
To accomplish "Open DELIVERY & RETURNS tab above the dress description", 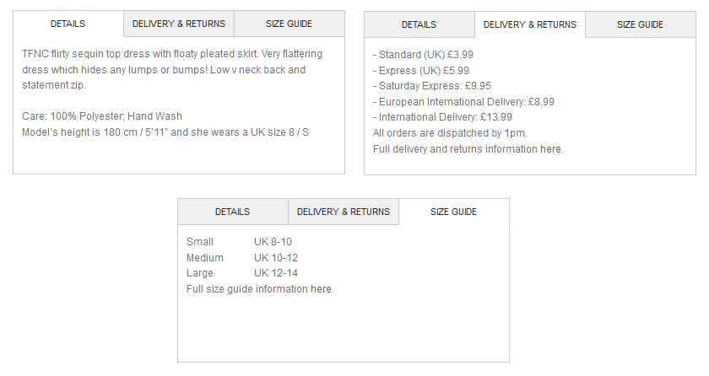I will [x=179, y=24].
